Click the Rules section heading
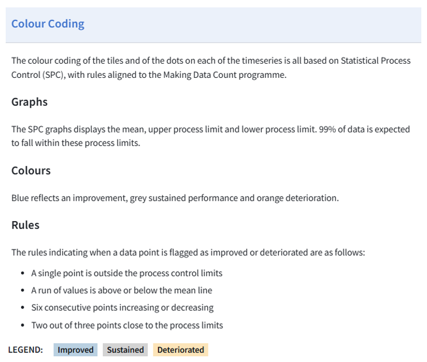Screen dimensions: 427x362 coord(26,225)
